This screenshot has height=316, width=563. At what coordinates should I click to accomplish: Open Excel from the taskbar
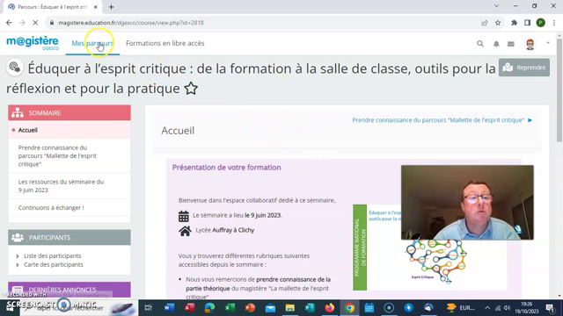(230, 308)
